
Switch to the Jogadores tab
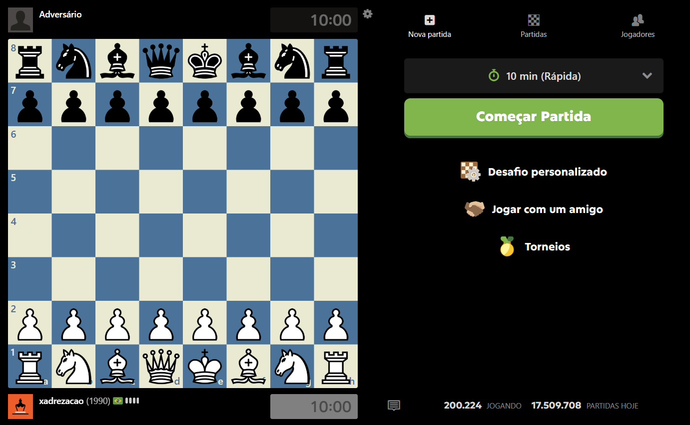pos(638,26)
